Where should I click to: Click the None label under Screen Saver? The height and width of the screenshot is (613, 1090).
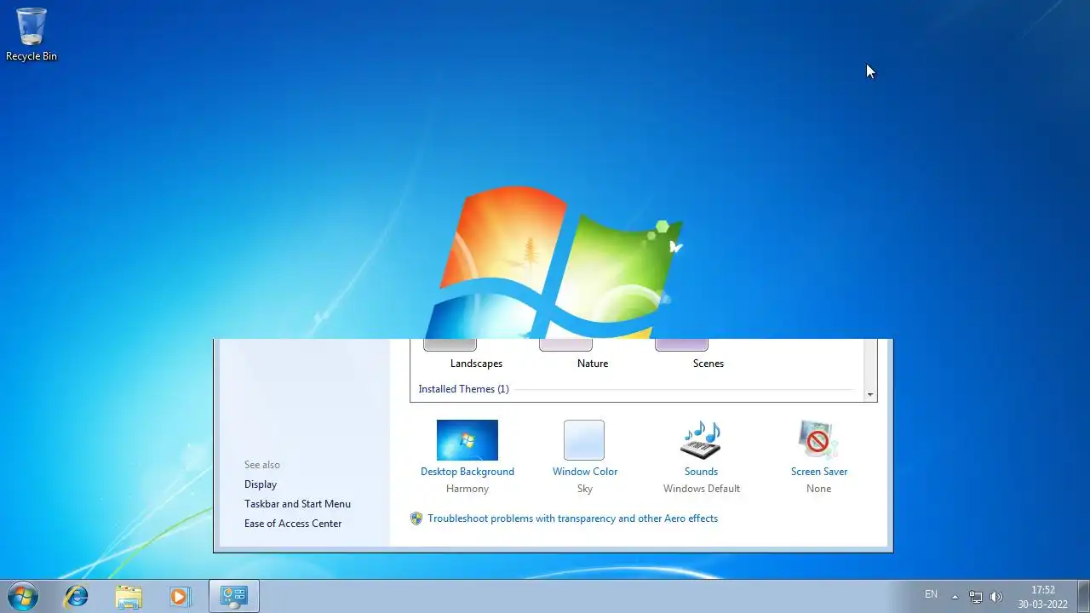tap(819, 489)
